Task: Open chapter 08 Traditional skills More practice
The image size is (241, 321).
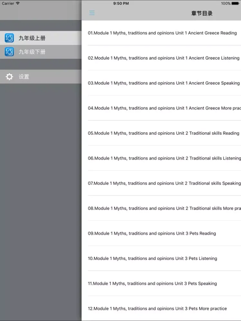Action: tap(161, 208)
